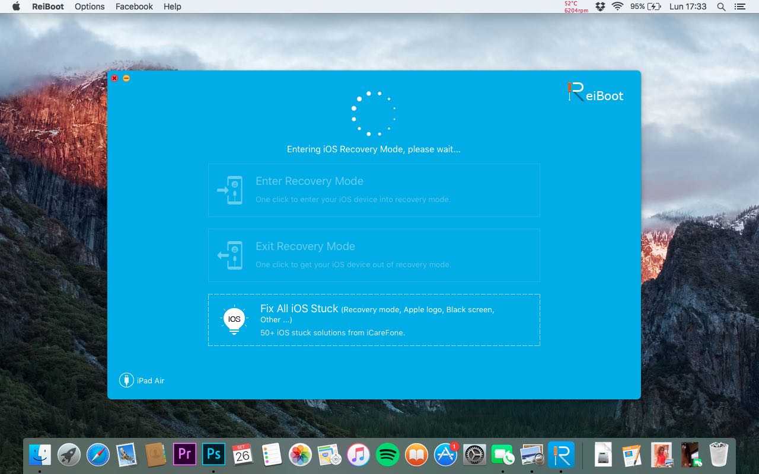Open Finder from the Dock
The image size is (759, 474).
(x=40, y=455)
